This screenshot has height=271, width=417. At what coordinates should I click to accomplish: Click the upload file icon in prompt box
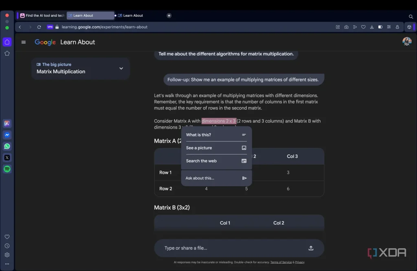[x=311, y=248]
